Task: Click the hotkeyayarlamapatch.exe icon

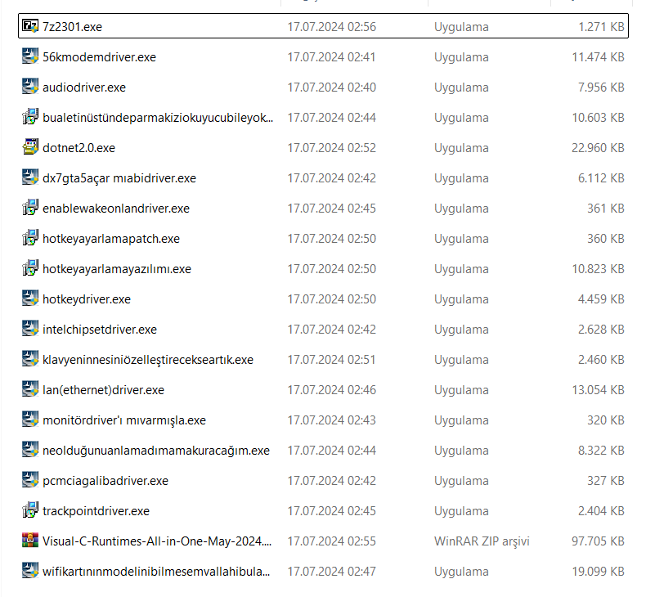Action: 30,238
